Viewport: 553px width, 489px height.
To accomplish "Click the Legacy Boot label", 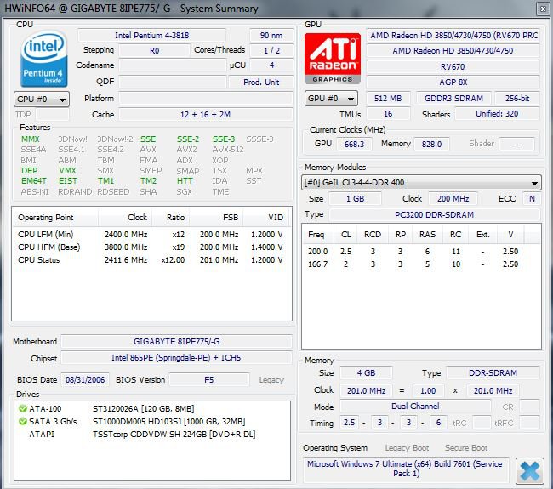I will (407, 448).
